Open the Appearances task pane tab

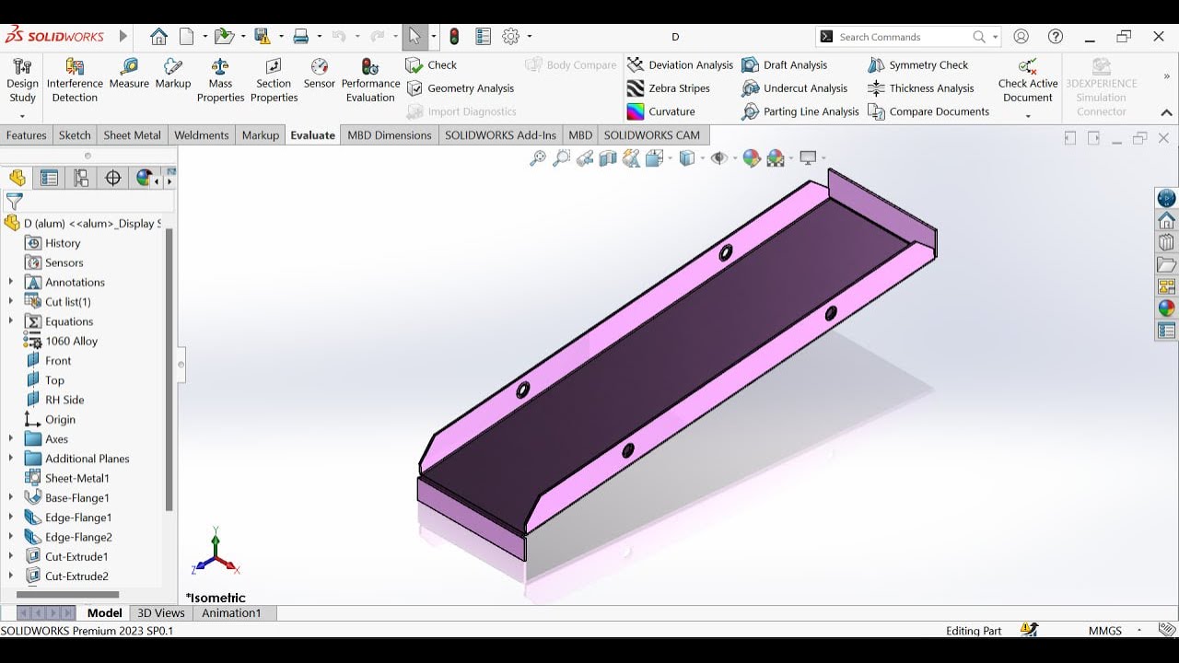tap(1166, 308)
